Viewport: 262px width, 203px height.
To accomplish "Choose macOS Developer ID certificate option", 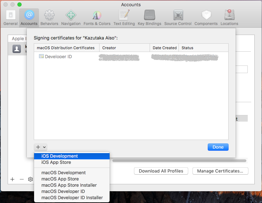I will coord(72,191).
